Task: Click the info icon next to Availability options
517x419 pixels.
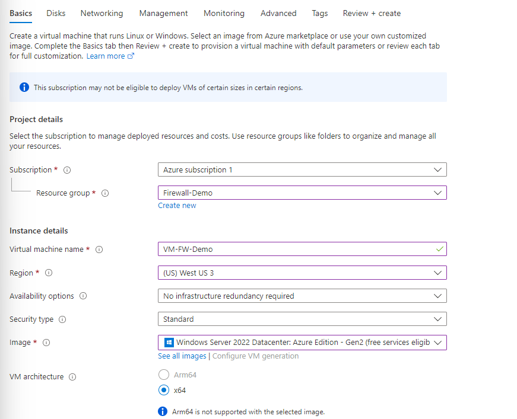Action: [83, 296]
